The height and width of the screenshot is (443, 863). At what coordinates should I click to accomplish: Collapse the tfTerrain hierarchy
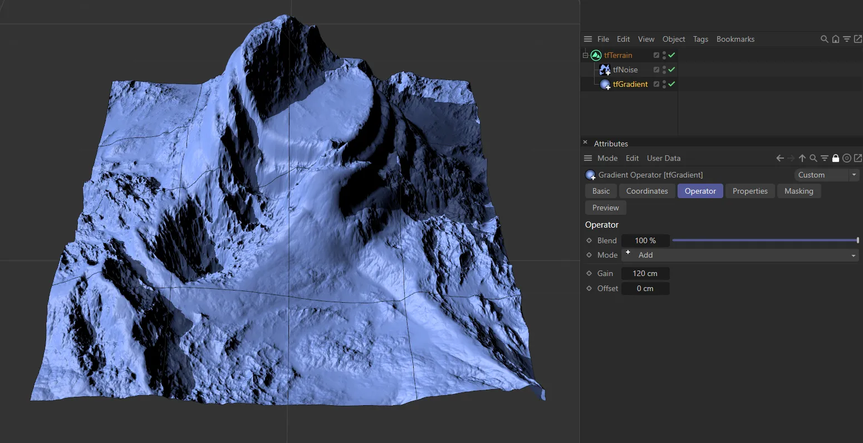586,55
